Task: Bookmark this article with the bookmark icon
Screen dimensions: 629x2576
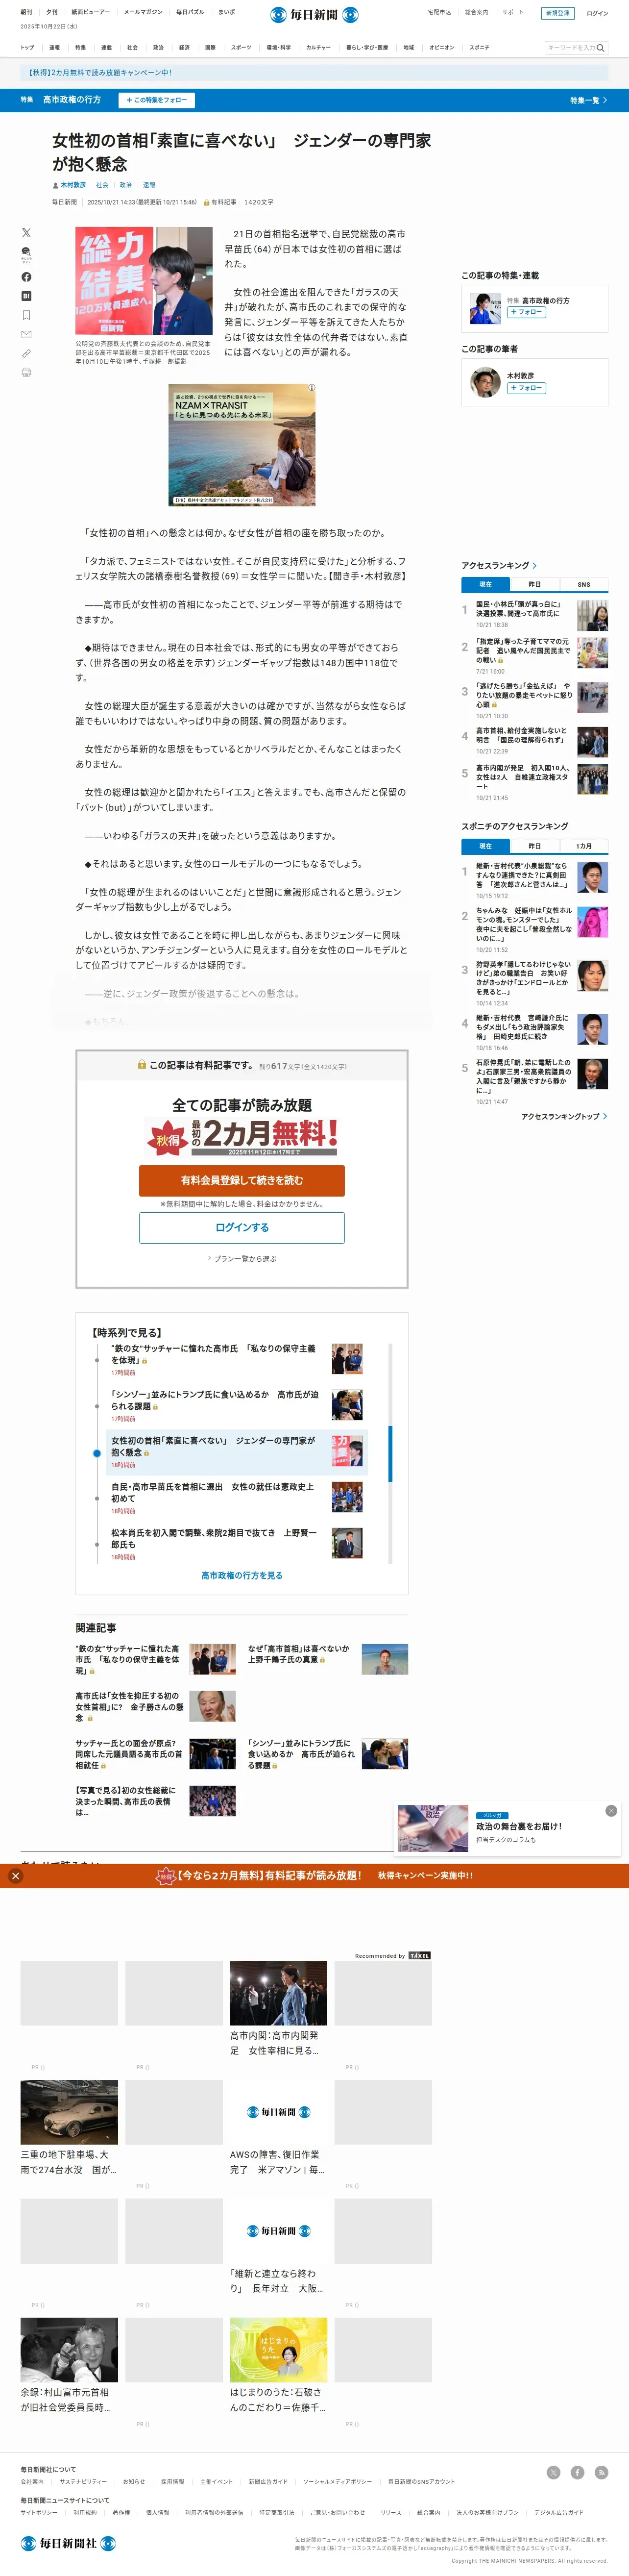Action: point(26,315)
